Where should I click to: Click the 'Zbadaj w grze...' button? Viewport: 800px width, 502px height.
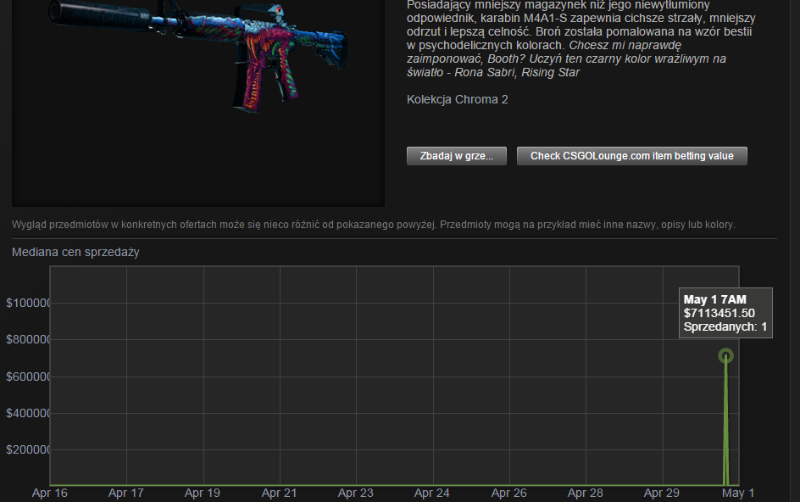(x=457, y=156)
